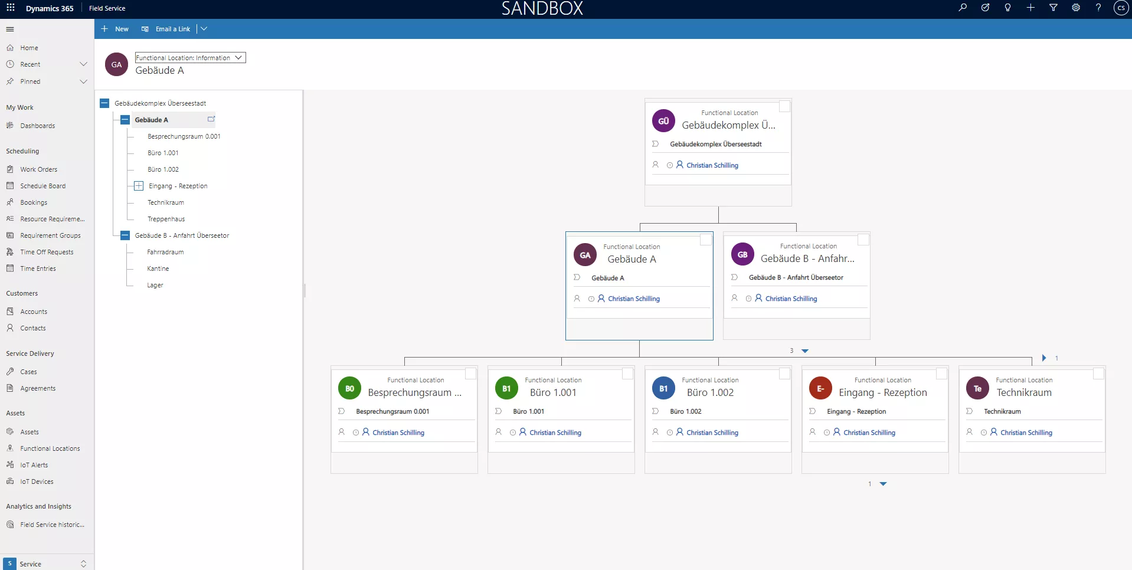Select Treppenhaus in the location tree

click(166, 219)
